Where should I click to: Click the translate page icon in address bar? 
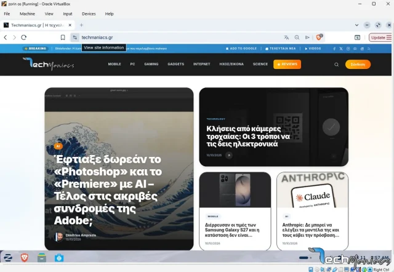[286, 38]
